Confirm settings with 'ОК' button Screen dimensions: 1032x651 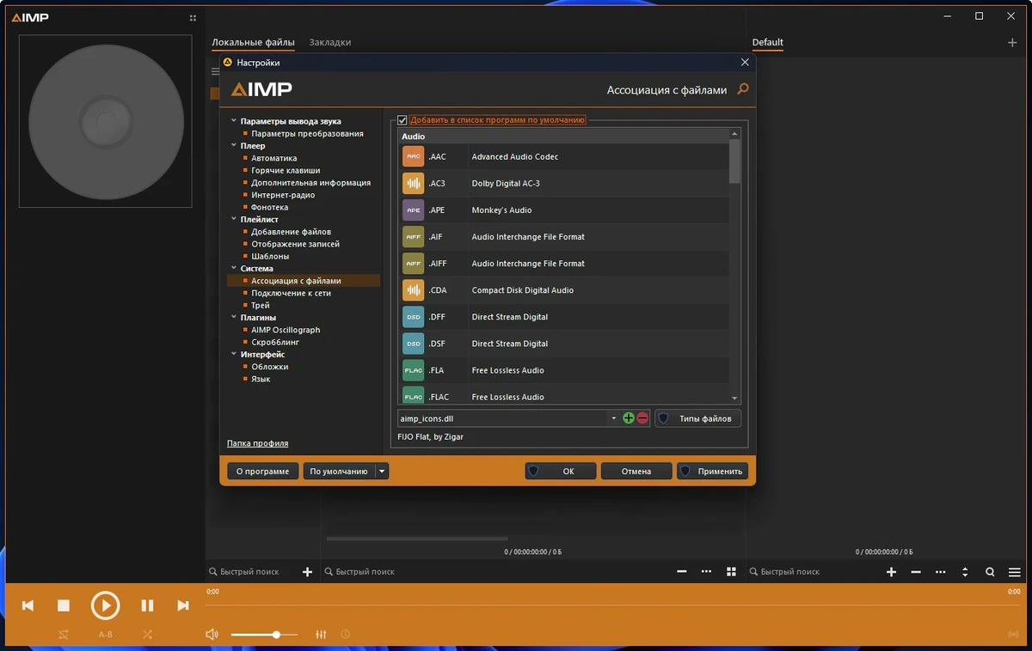tap(561, 471)
